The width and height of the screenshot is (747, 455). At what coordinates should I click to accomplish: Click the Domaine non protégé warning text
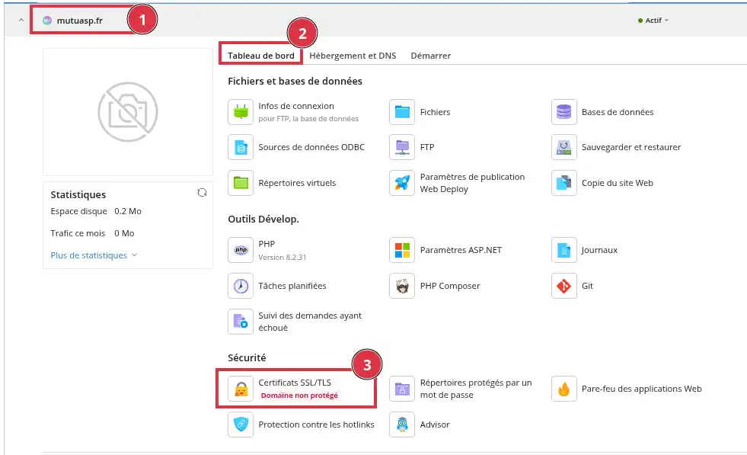[299, 396]
